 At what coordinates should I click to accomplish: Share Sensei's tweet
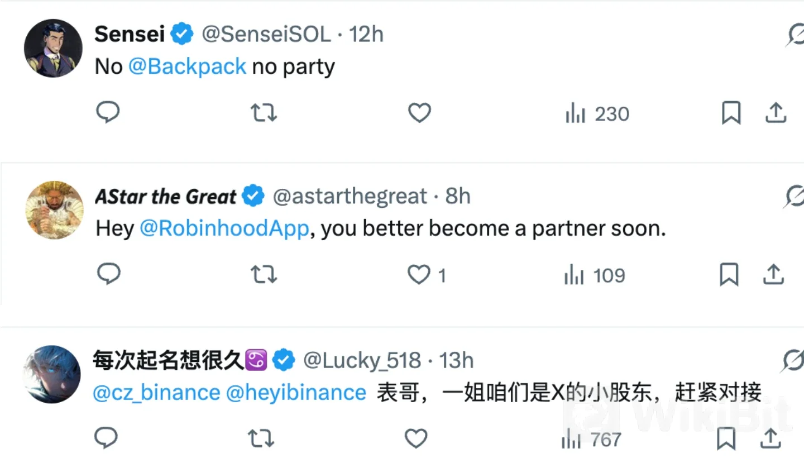click(x=776, y=113)
